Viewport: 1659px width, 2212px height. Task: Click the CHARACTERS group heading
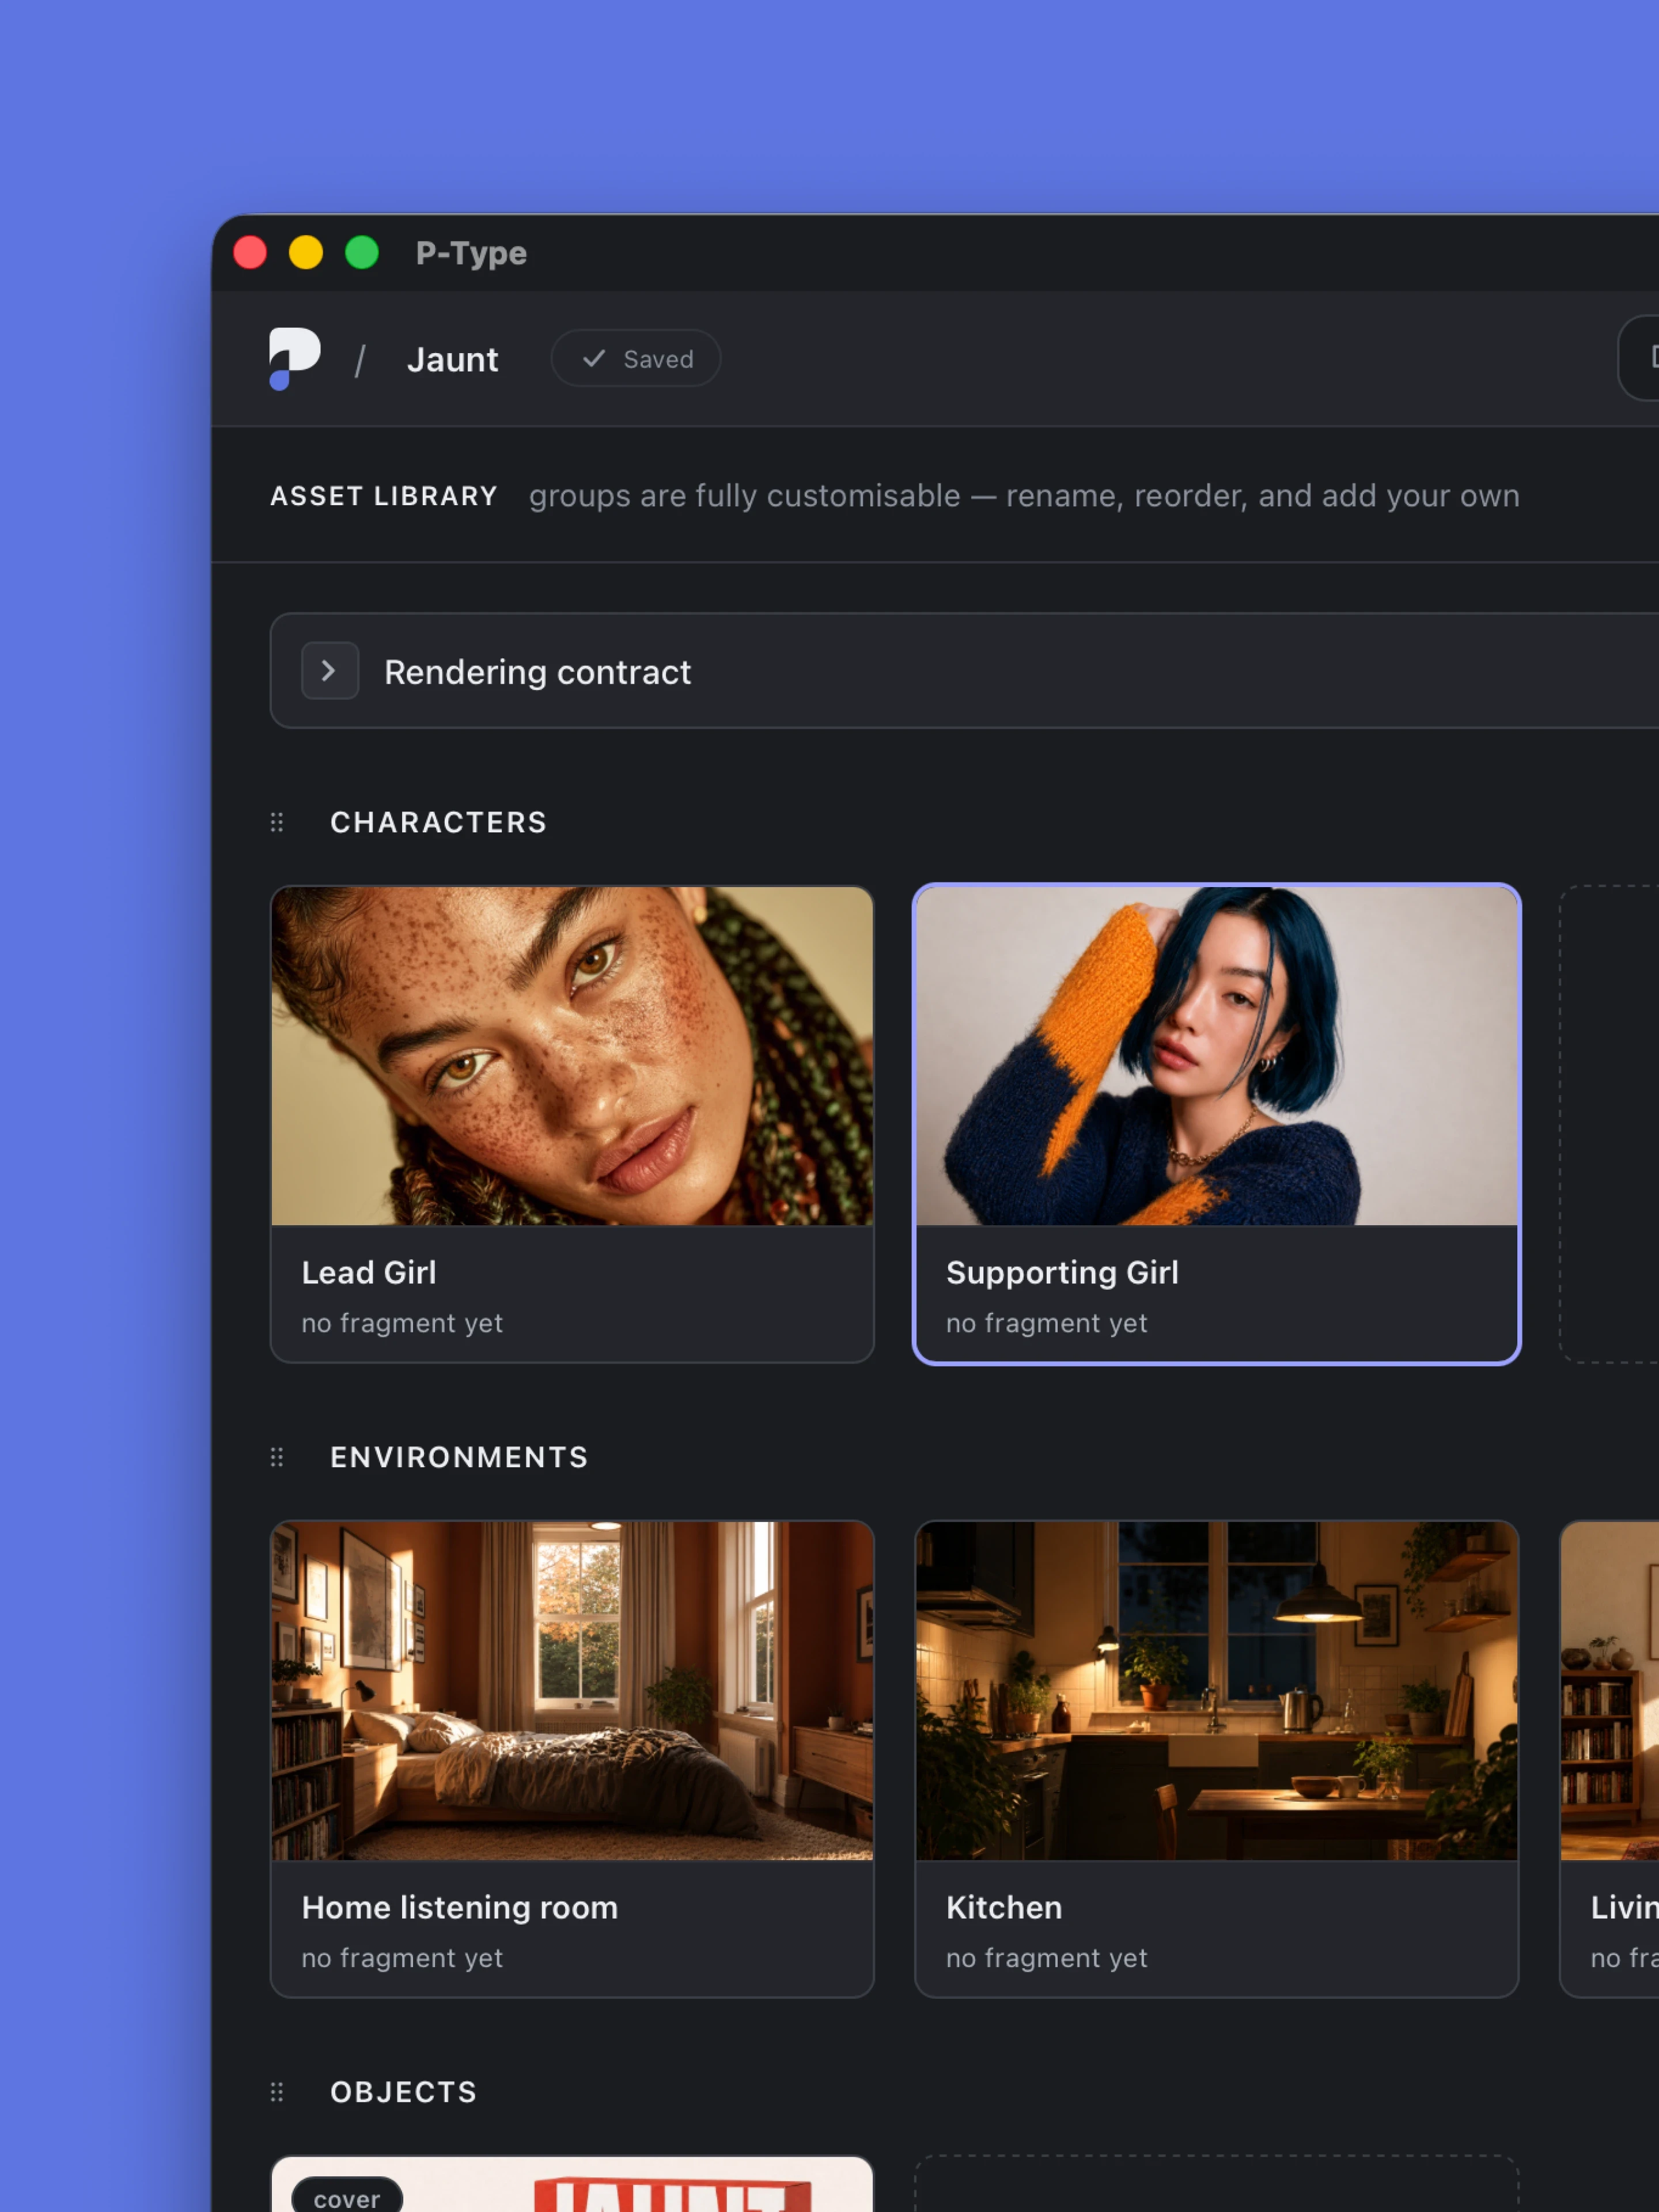439,822
